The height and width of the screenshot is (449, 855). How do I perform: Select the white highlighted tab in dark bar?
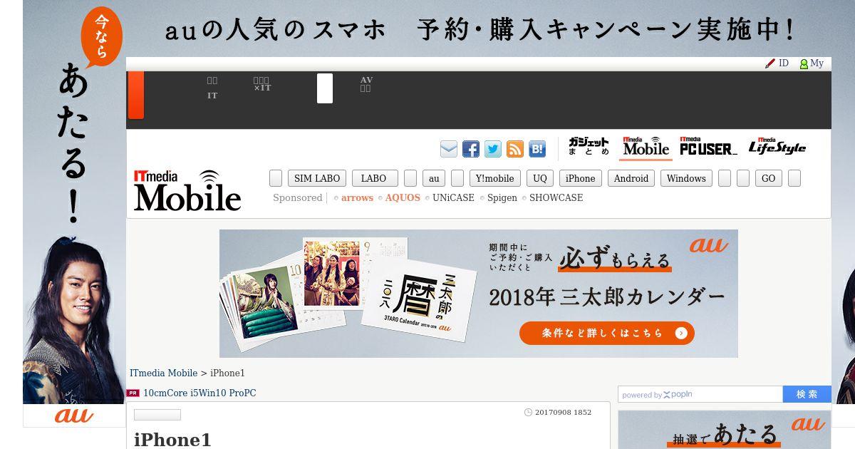(325, 88)
